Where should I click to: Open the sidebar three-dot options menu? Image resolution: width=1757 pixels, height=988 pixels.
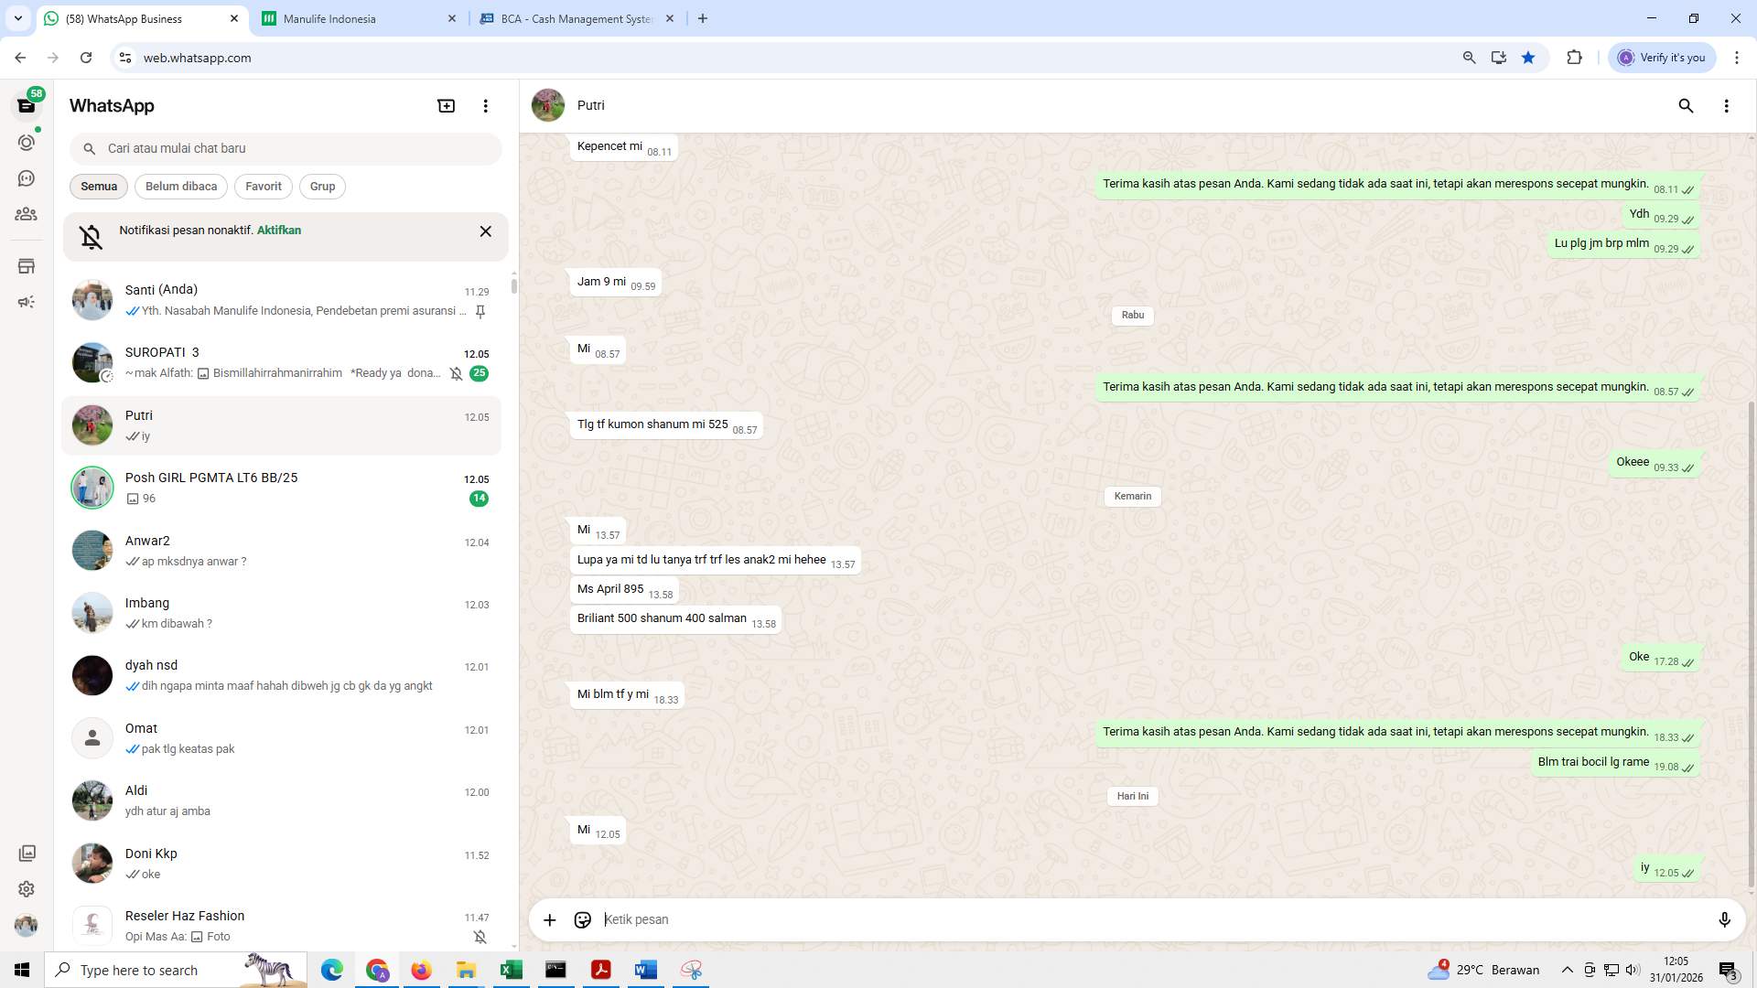485,105
